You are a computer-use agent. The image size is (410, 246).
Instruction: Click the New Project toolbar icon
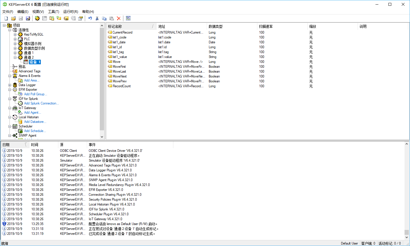tap(6, 18)
